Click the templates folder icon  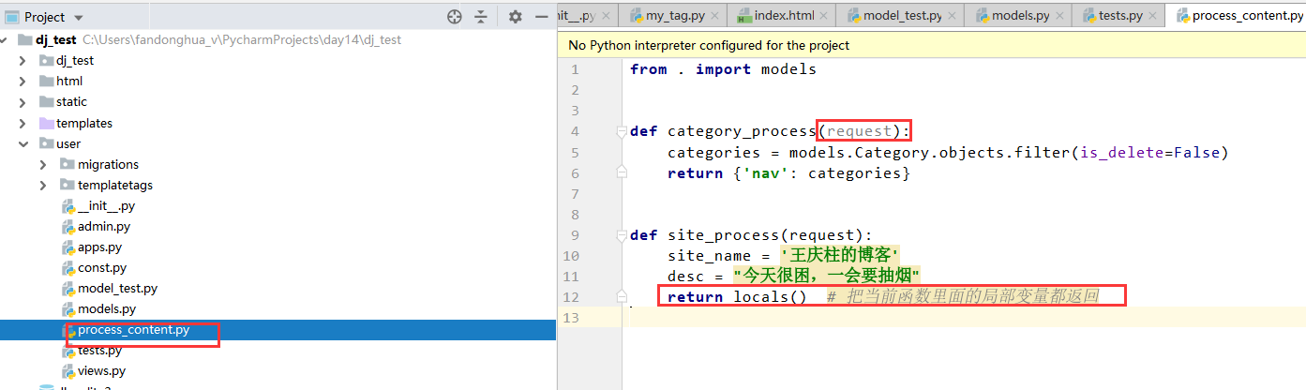(47, 123)
